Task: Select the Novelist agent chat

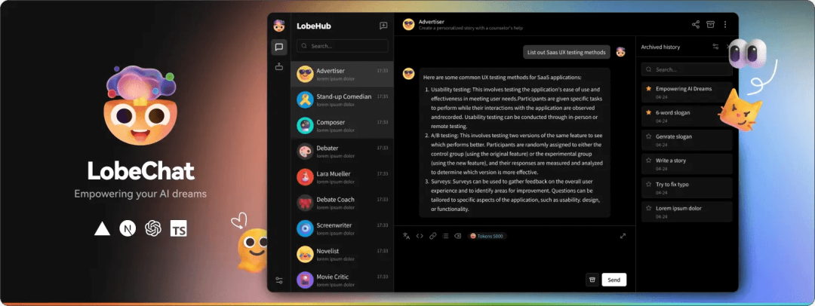Action: click(x=342, y=254)
